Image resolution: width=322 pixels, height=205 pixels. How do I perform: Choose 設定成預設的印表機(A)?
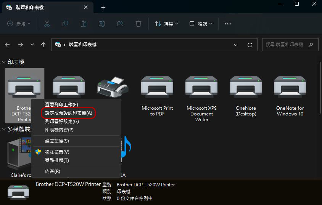coord(76,113)
